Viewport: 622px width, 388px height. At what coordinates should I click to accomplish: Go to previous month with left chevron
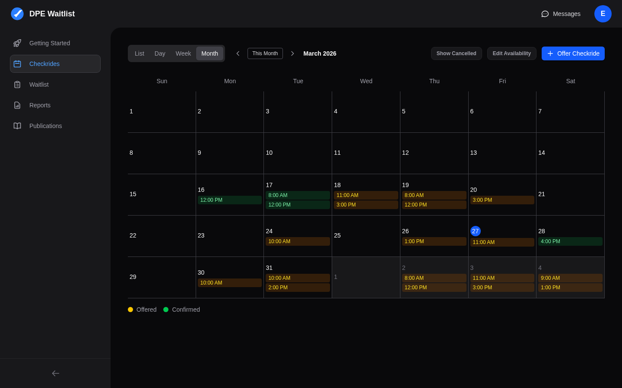click(x=238, y=53)
